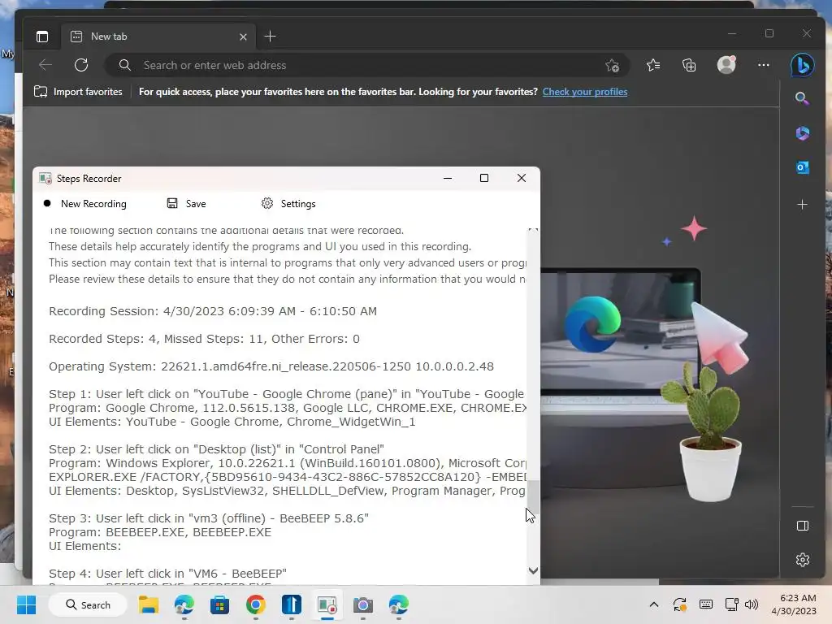832x624 pixels.
Task: Show hidden icons in the system tray
Action: (654, 604)
